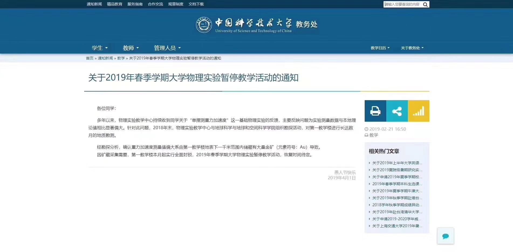Viewport: 513px width, 252px height.
Task: Click the yellow signal bars statistics icon
Action: [x=418, y=111]
